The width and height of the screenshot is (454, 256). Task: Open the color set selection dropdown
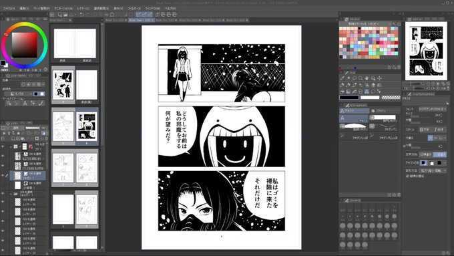pos(365,23)
